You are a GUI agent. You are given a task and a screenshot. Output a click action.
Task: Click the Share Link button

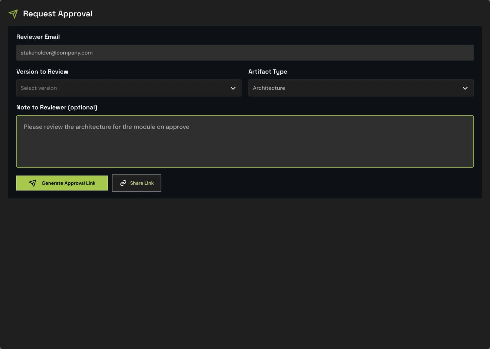coord(136,183)
